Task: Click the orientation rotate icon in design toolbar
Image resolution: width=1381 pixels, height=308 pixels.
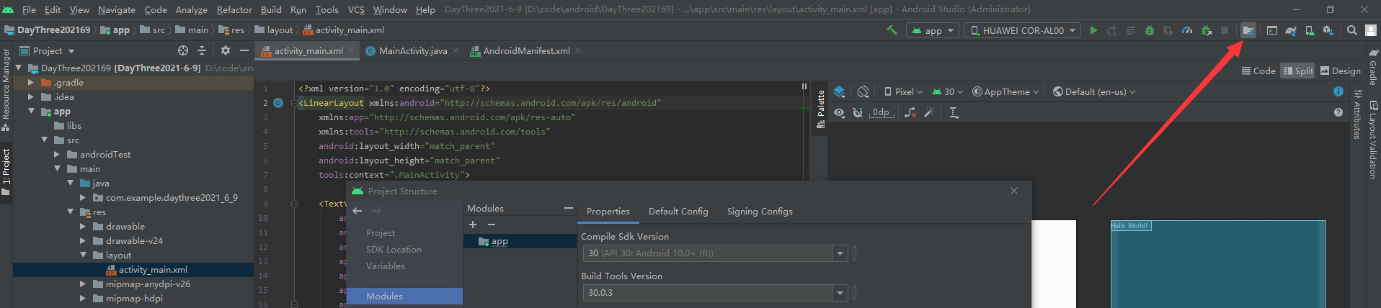Action: click(863, 91)
